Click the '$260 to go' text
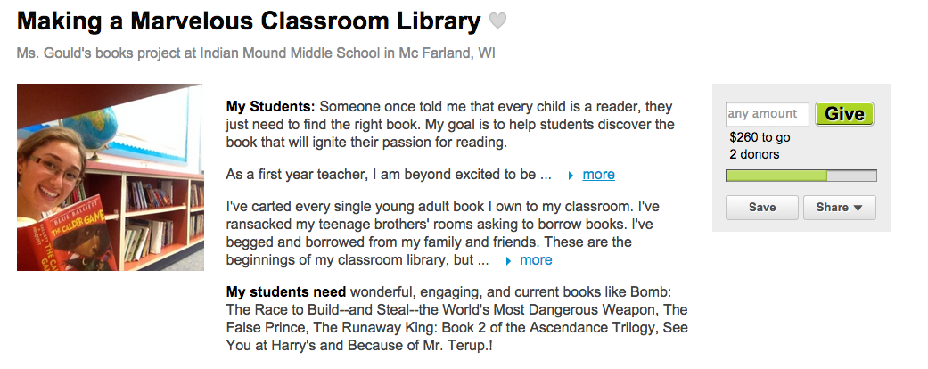928x369 pixels. tap(760, 138)
